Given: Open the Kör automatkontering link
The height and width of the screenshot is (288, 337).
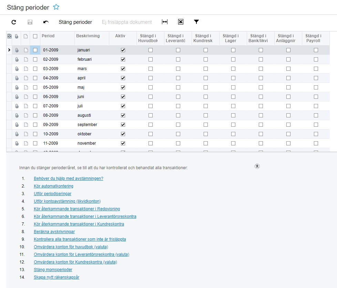Looking at the screenshot, I should (53, 186).
